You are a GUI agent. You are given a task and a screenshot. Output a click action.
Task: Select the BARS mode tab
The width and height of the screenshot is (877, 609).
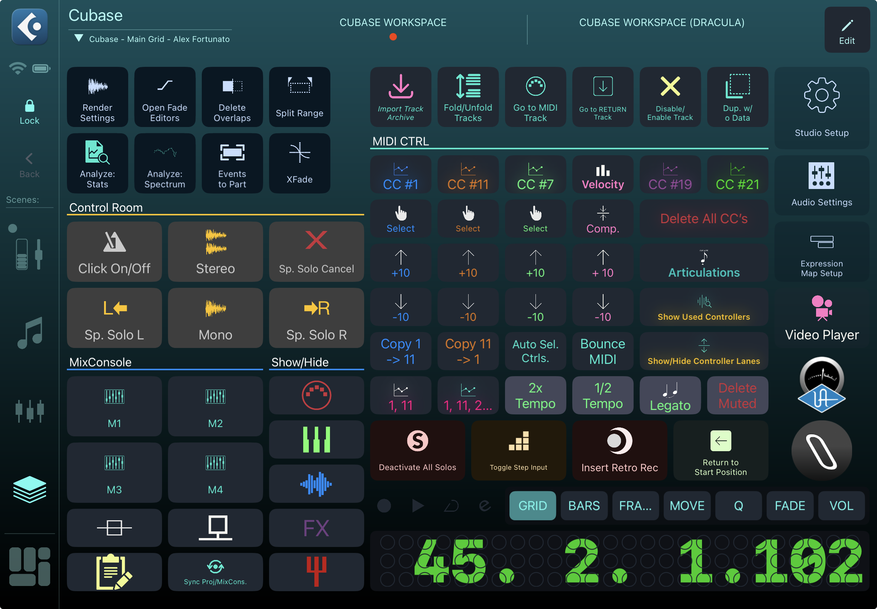point(584,506)
